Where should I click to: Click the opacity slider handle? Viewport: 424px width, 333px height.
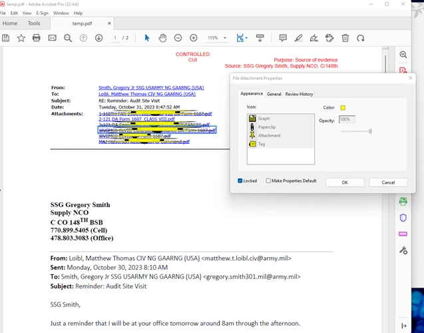[370, 131]
